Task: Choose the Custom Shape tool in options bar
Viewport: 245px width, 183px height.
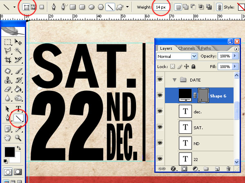Action: [x=120, y=7]
